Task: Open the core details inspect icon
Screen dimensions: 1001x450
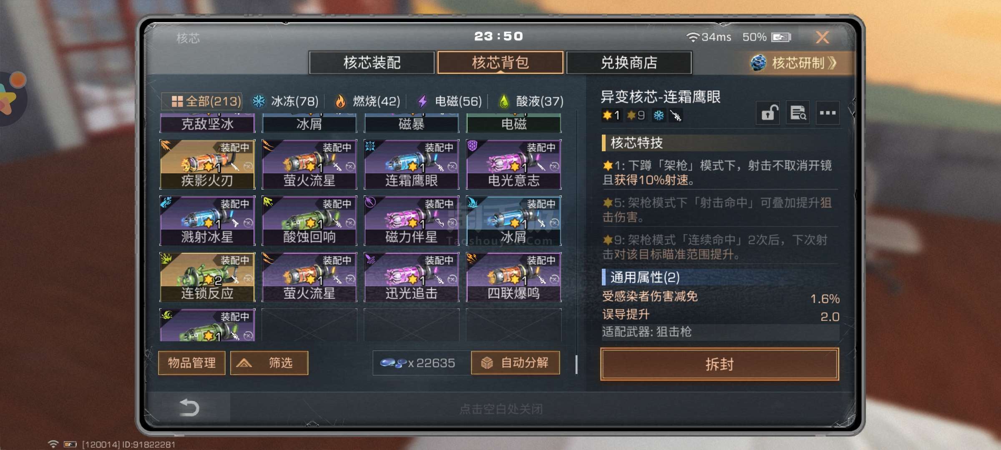Action: tap(798, 112)
